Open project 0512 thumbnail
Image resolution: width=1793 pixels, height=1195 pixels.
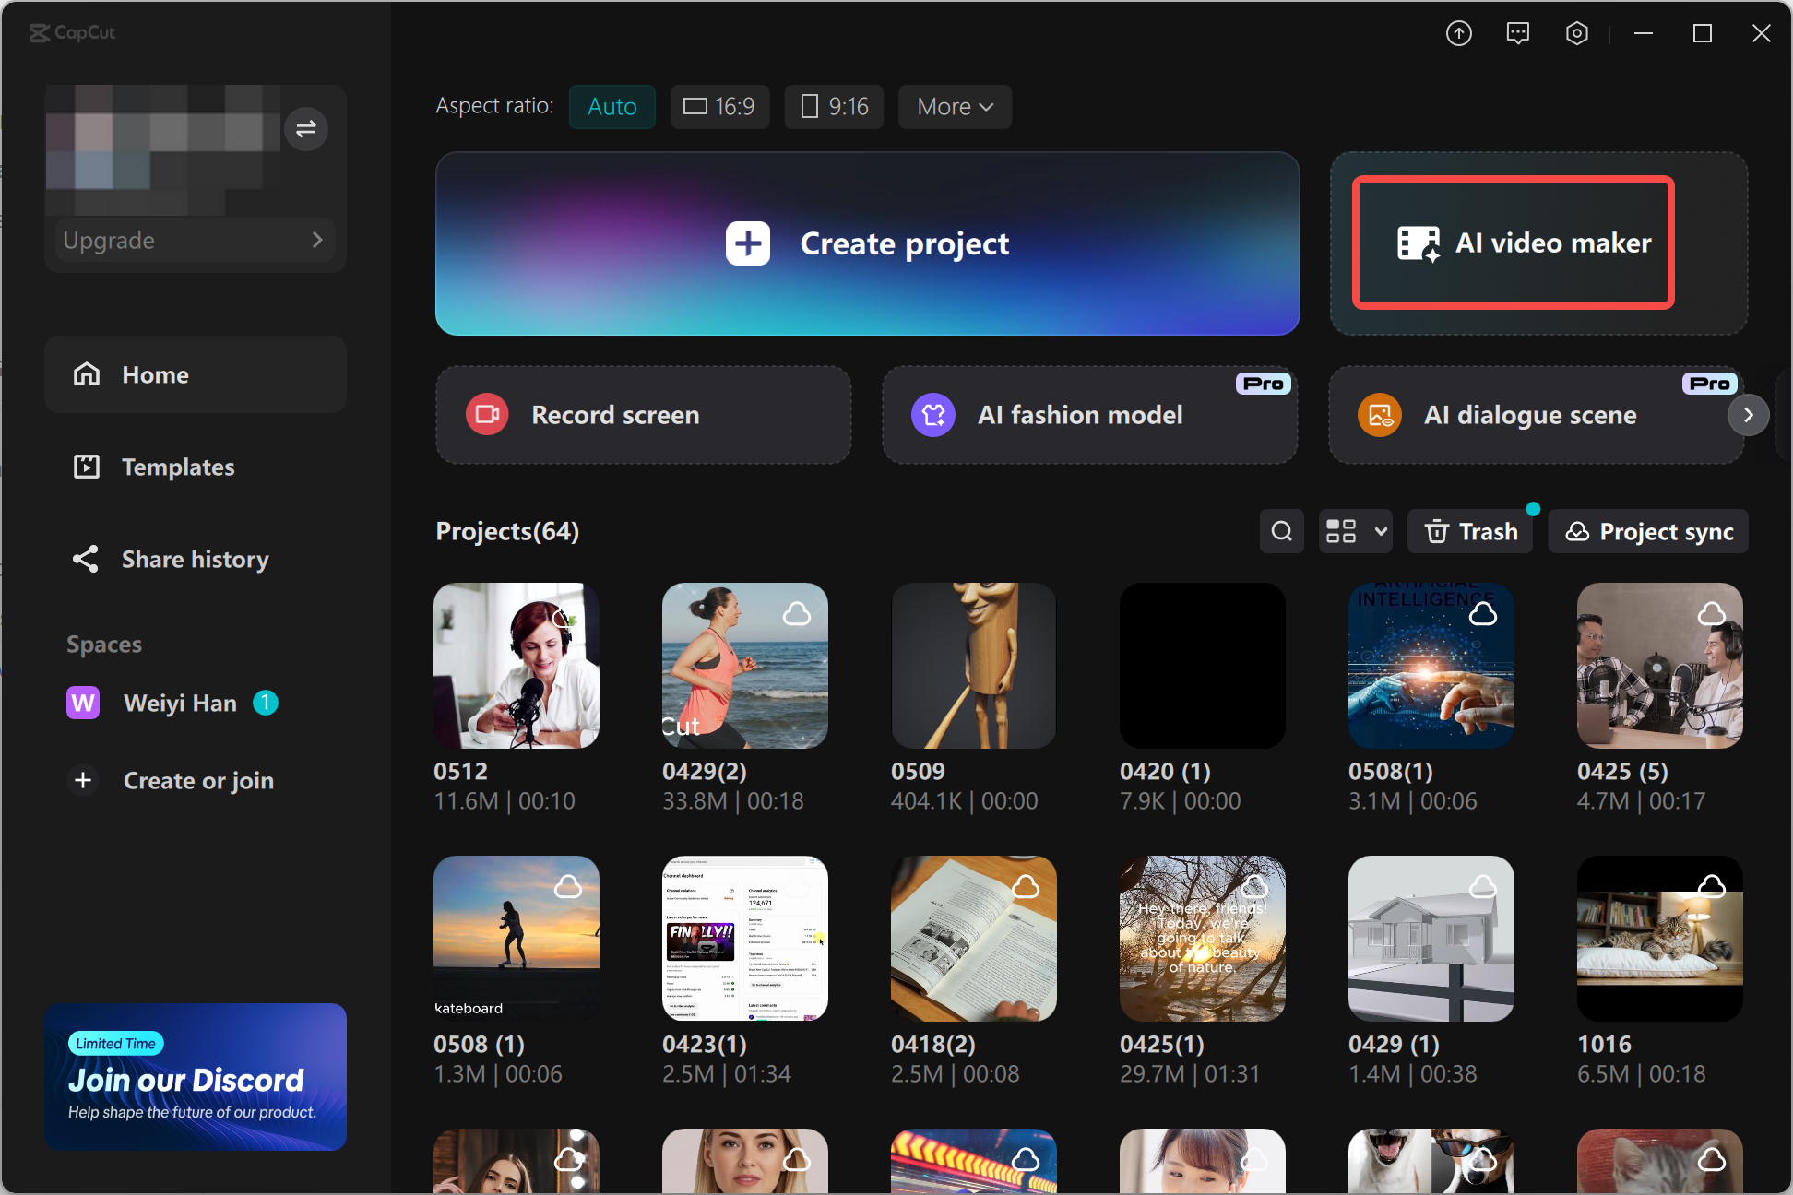pyautogui.click(x=517, y=666)
